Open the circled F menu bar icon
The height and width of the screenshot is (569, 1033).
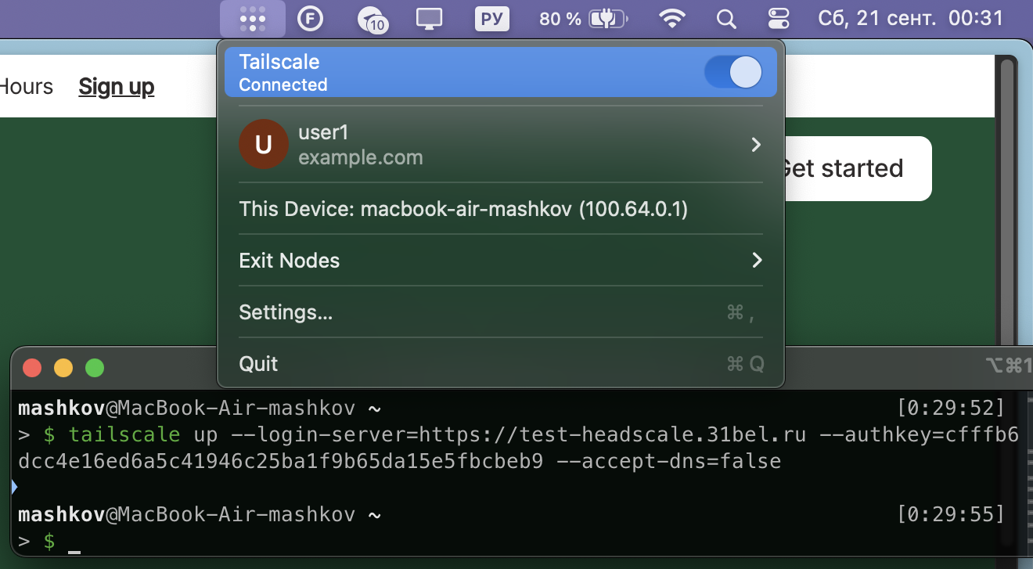coord(311,19)
